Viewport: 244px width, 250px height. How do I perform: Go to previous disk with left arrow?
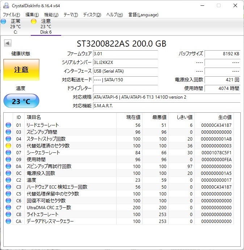8,43
